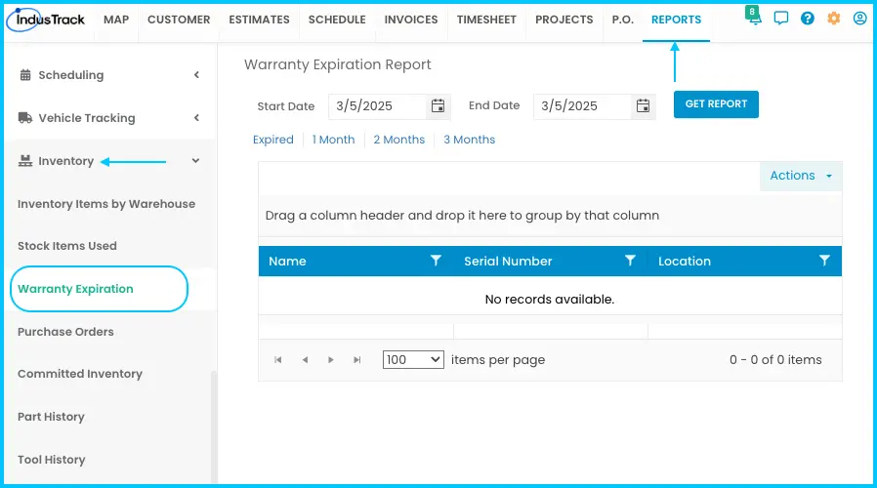Image resolution: width=877 pixels, height=488 pixels.
Task: Expand the Scheduling sidebar section
Action: [196, 75]
